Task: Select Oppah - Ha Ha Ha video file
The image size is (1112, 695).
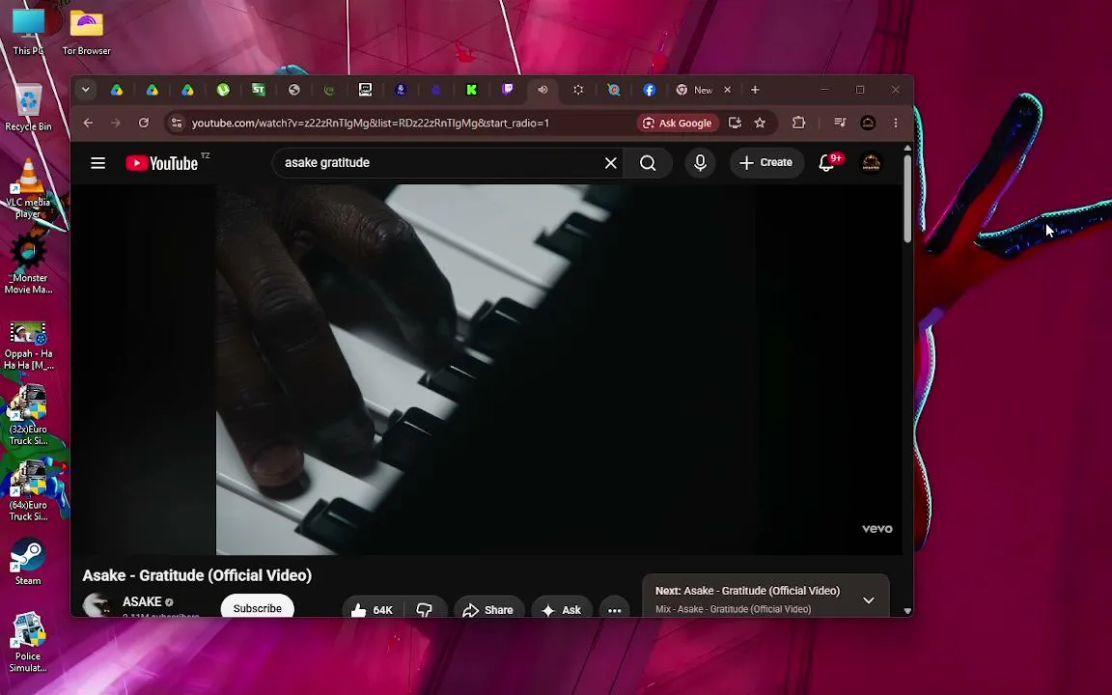Action: point(28,346)
